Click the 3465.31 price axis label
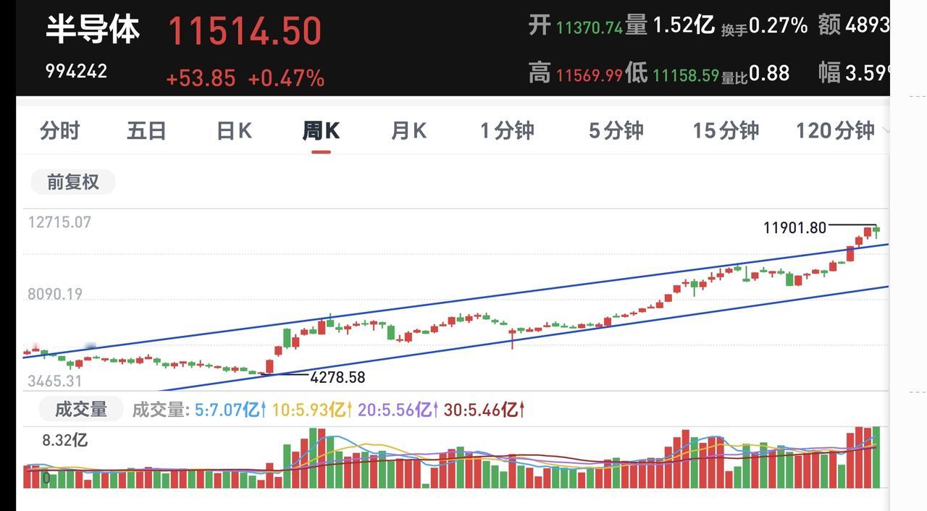This screenshot has width=927, height=511. coord(55,381)
